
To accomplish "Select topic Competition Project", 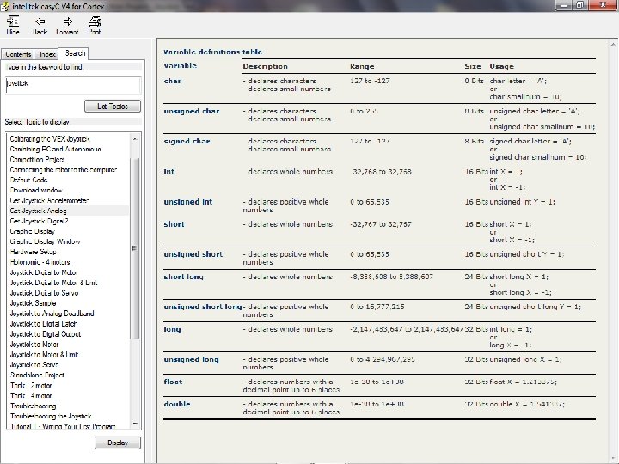I will [x=38, y=160].
